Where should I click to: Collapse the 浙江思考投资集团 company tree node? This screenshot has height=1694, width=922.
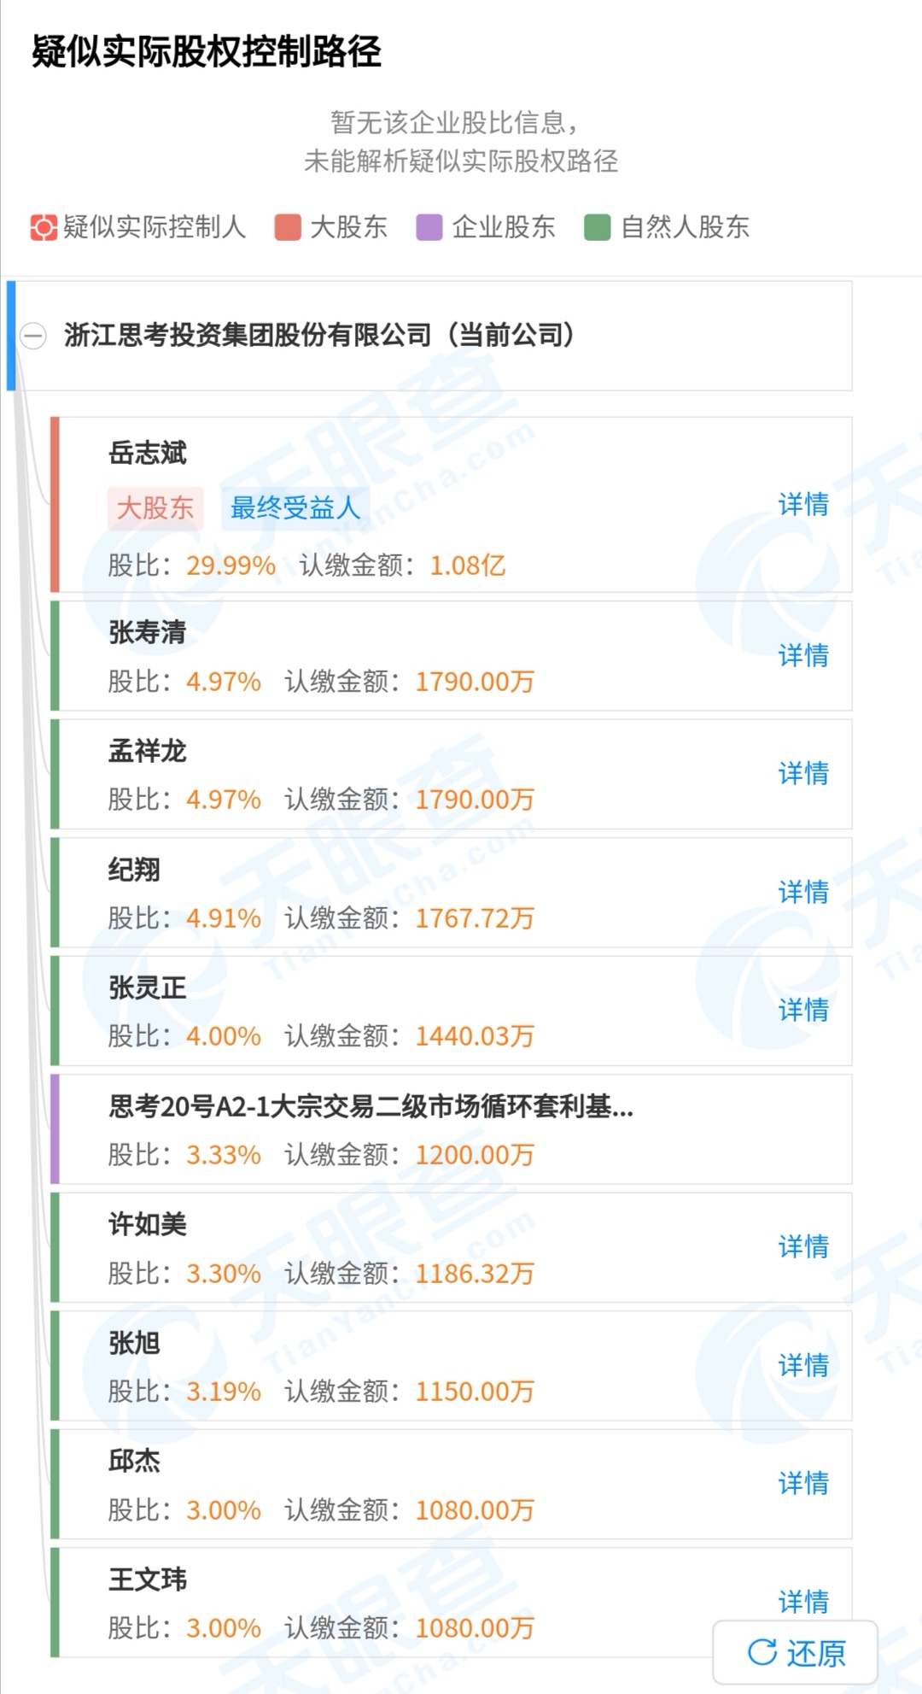tap(33, 336)
